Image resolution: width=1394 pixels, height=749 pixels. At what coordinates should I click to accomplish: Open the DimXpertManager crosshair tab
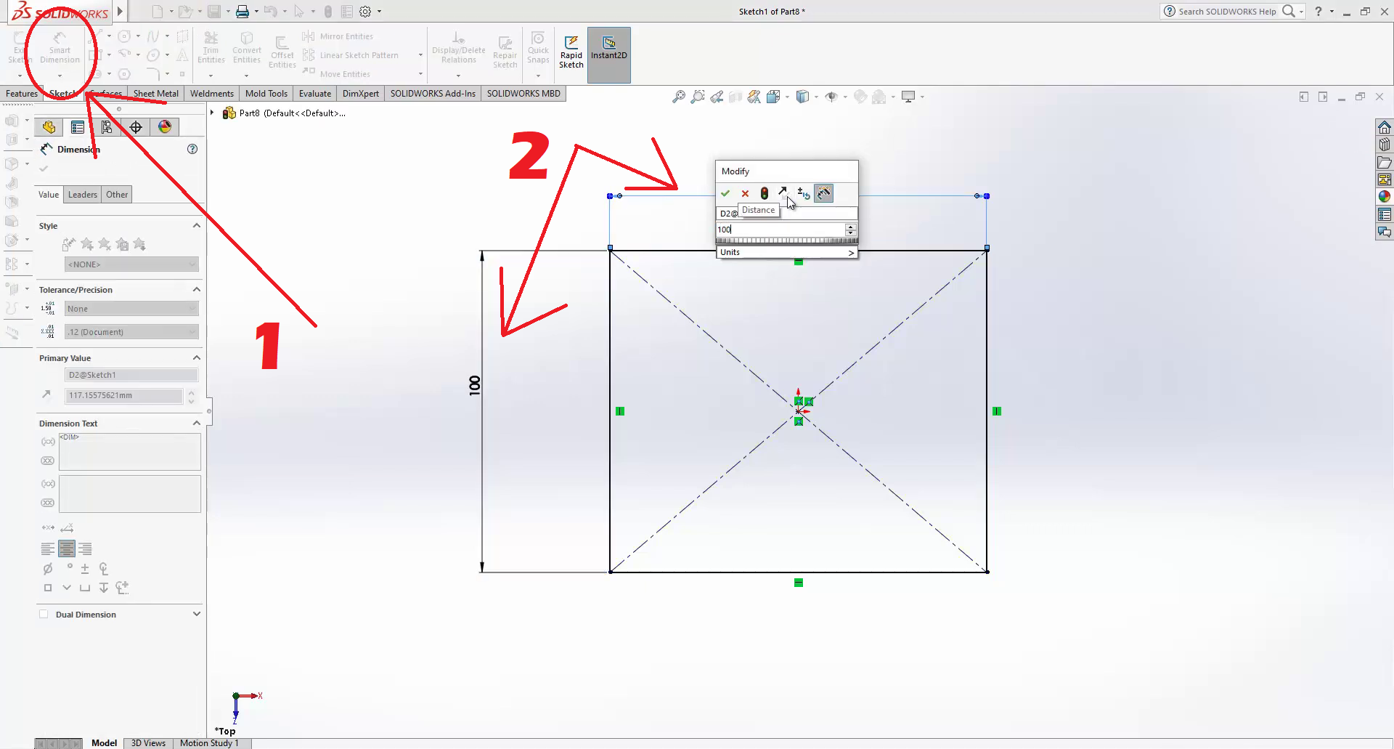click(136, 127)
